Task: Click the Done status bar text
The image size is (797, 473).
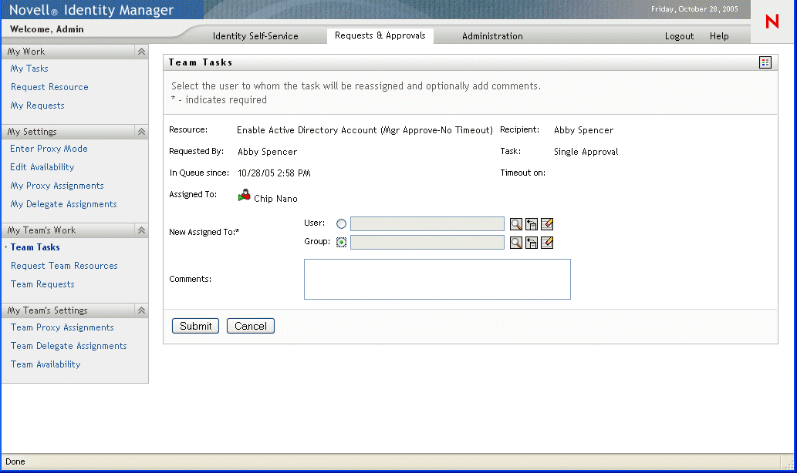Action: (x=15, y=461)
